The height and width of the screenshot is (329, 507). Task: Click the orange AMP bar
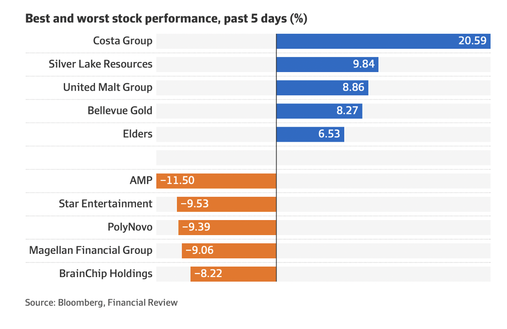coord(216,180)
